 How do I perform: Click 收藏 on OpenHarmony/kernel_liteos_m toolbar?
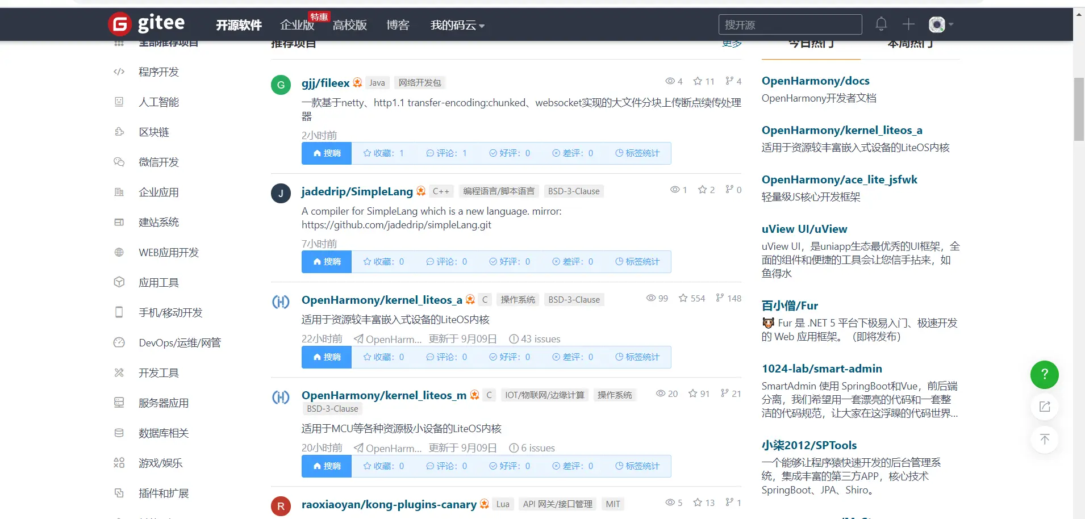point(383,466)
